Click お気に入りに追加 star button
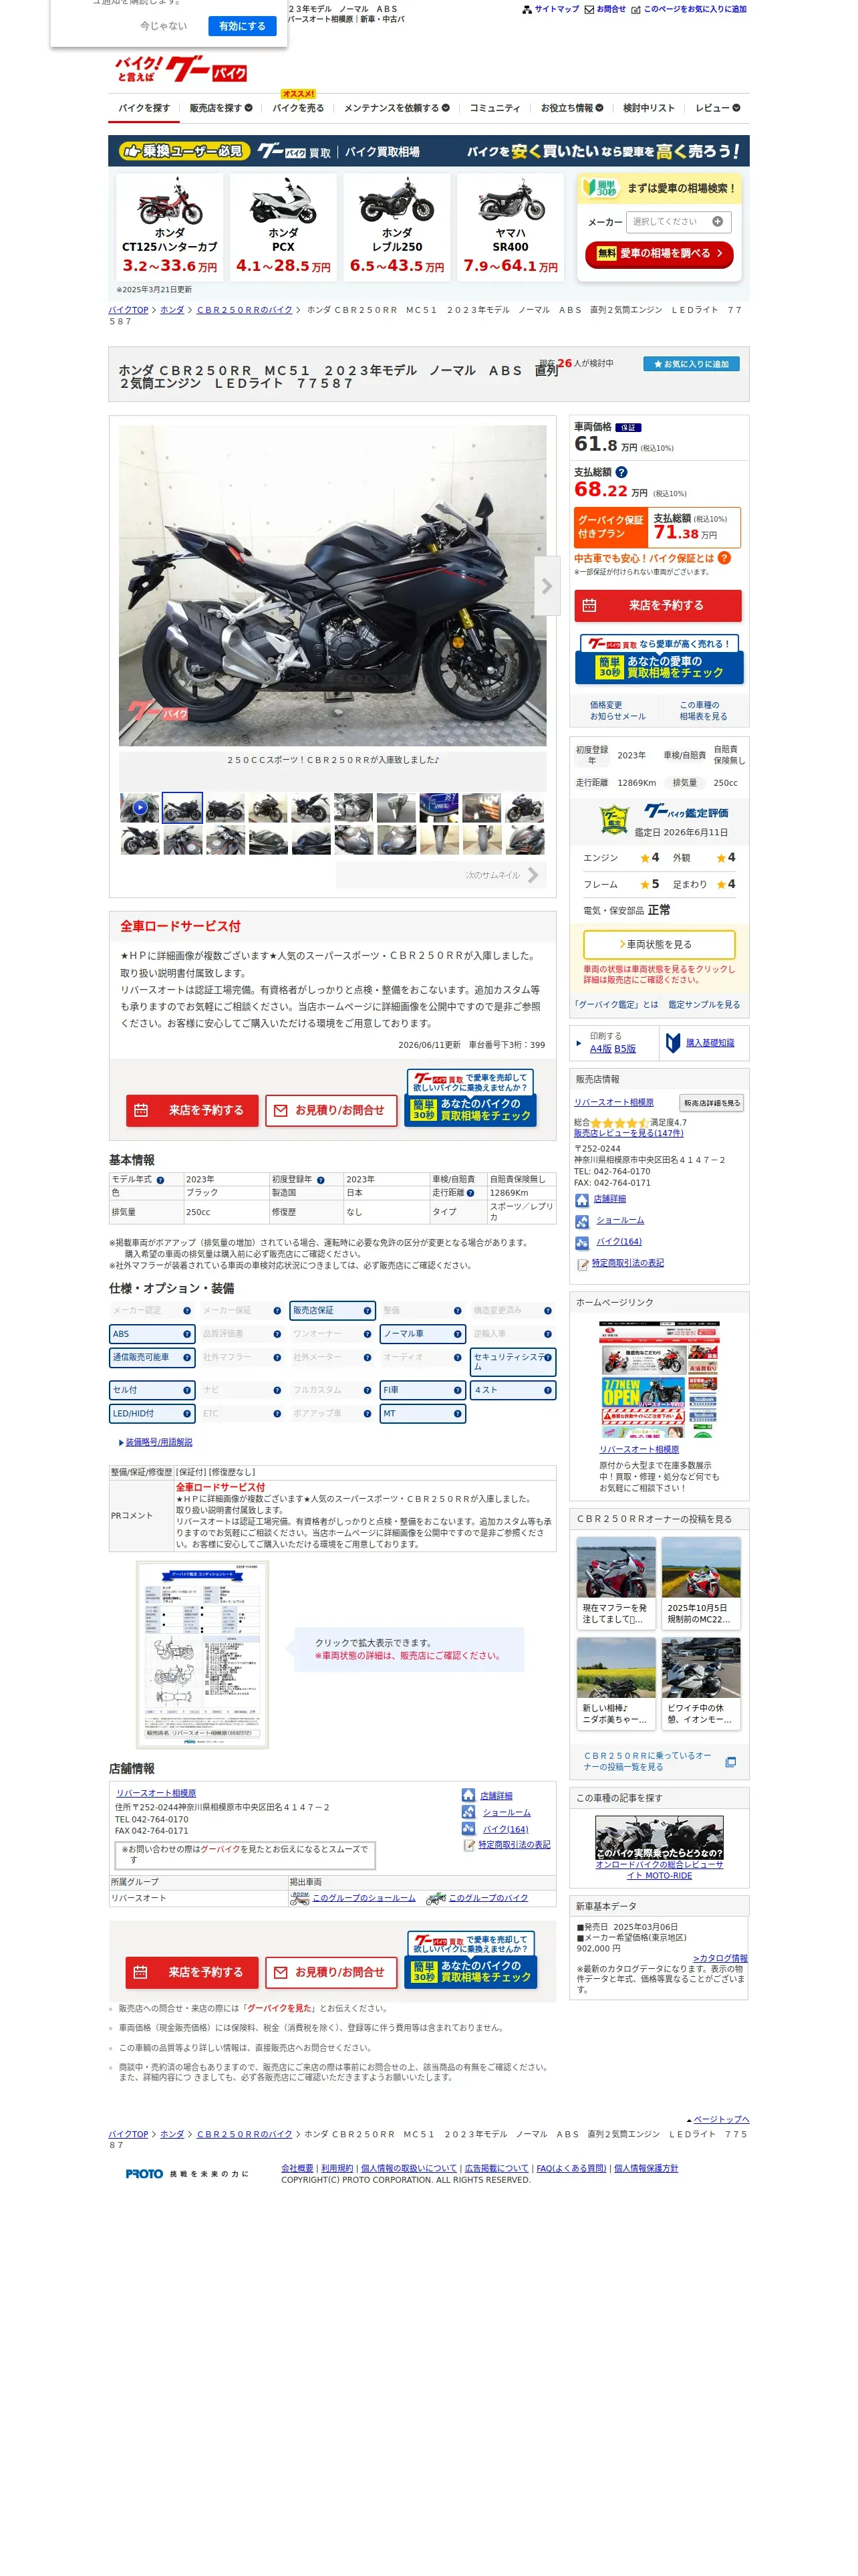 point(691,364)
